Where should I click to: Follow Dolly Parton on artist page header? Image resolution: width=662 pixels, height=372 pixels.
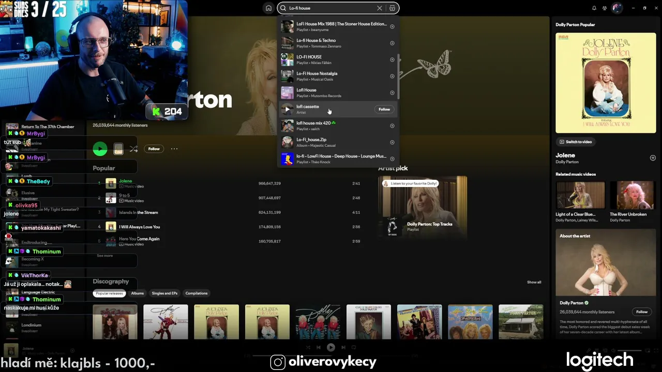(x=154, y=149)
